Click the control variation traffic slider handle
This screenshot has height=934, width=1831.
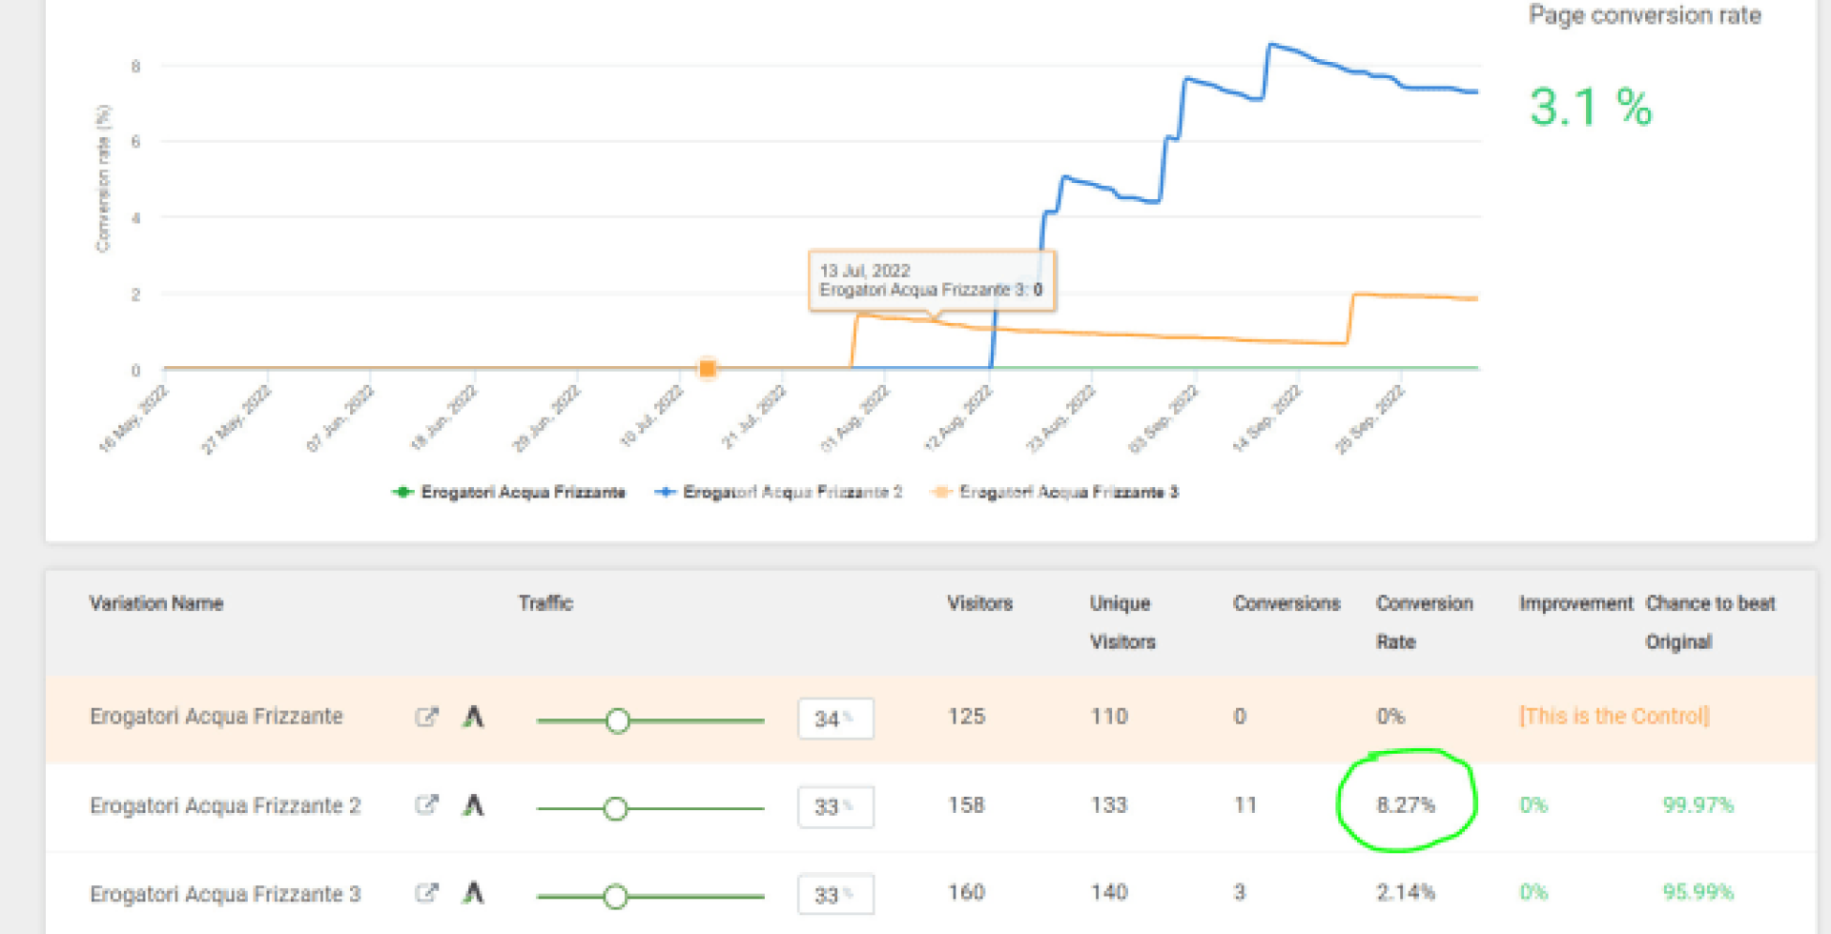[x=618, y=721]
